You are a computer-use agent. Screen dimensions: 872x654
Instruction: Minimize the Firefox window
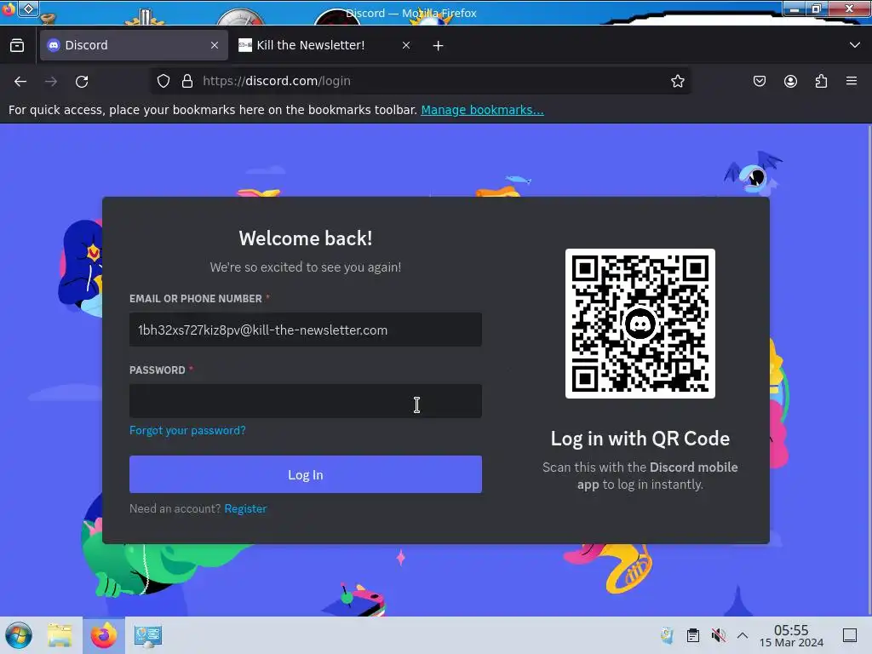[x=795, y=9]
